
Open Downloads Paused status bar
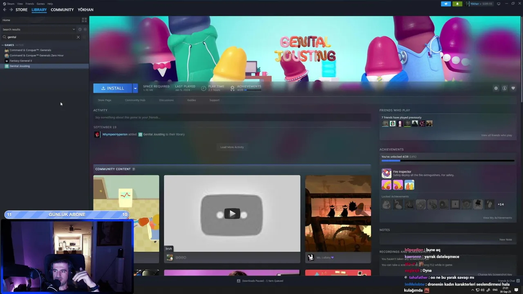pos(260,281)
